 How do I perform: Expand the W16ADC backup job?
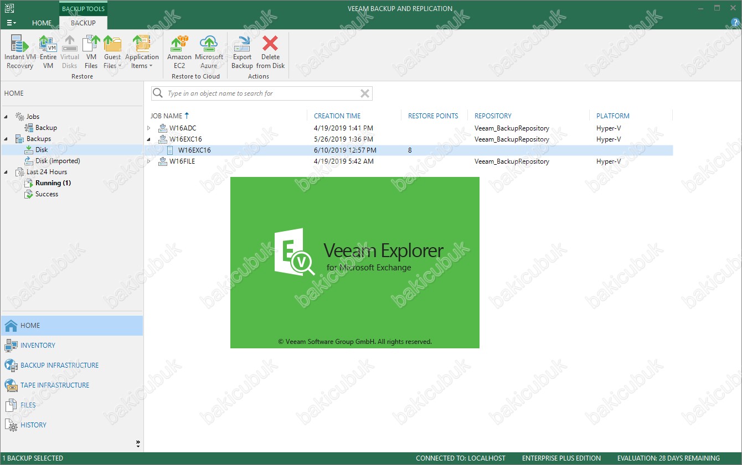148,128
